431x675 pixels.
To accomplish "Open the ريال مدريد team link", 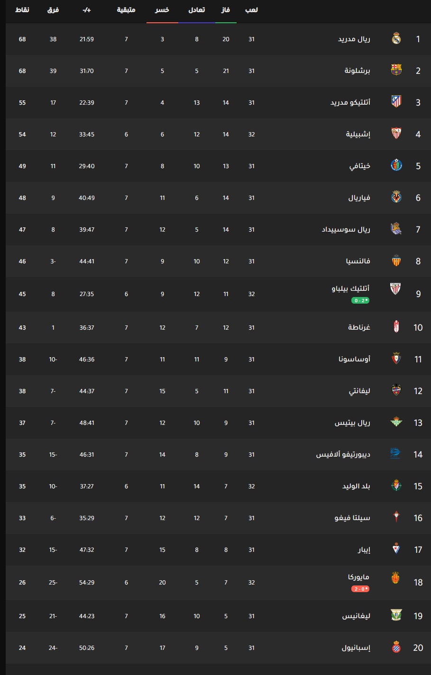I will pyautogui.click(x=354, y=39).
